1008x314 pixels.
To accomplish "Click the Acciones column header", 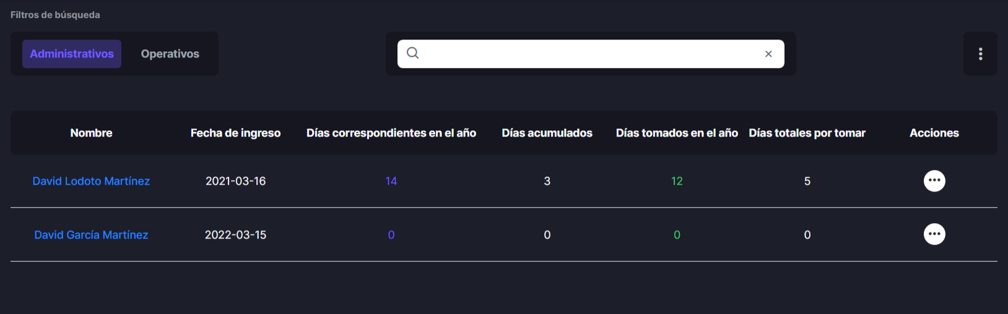I will point(934,133).
